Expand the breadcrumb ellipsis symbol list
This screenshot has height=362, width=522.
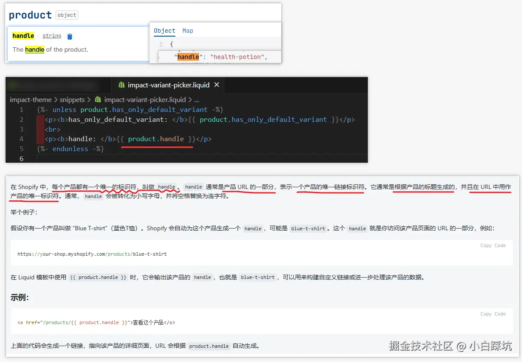click(x=196, y=99)
